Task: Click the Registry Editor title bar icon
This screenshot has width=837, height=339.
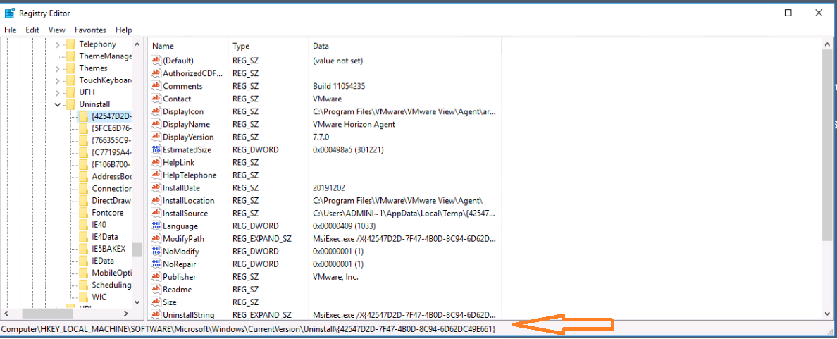Action: [x=9, y=13]
